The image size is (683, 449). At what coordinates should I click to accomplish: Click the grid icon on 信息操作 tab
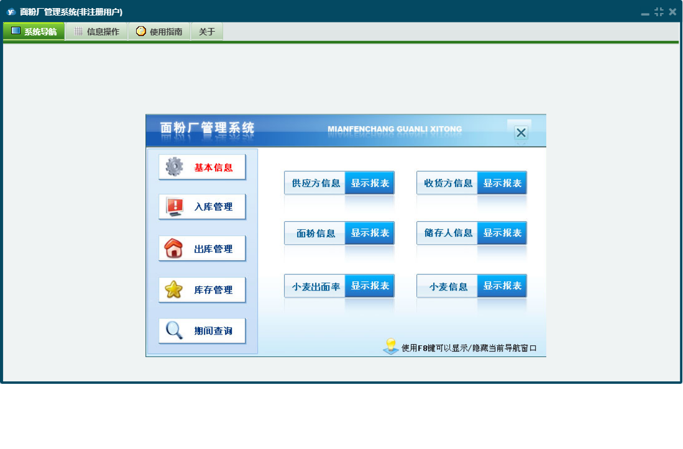(78, 31)
